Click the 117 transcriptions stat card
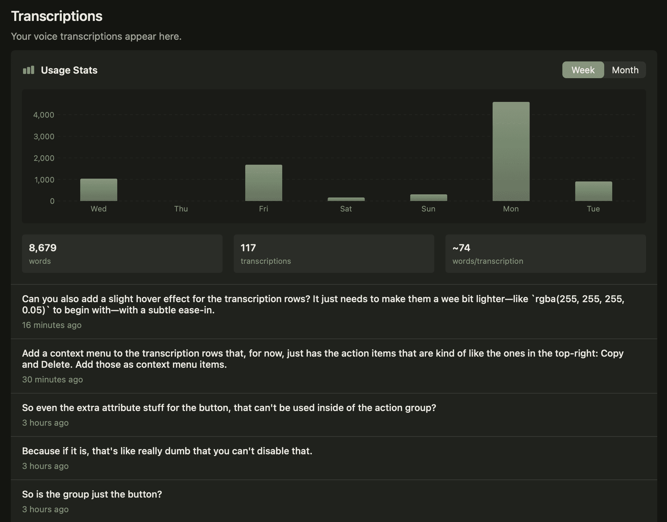Image resolution: width=667 pixels, height=522 pixels. [334, 254]
